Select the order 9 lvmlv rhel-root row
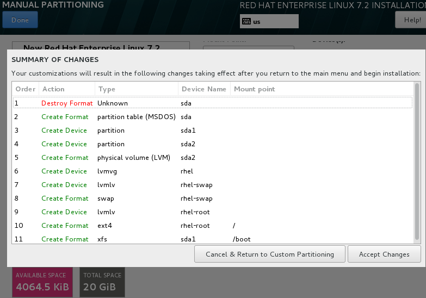Screen dimensions: 426x298 [x=213, y=212]
